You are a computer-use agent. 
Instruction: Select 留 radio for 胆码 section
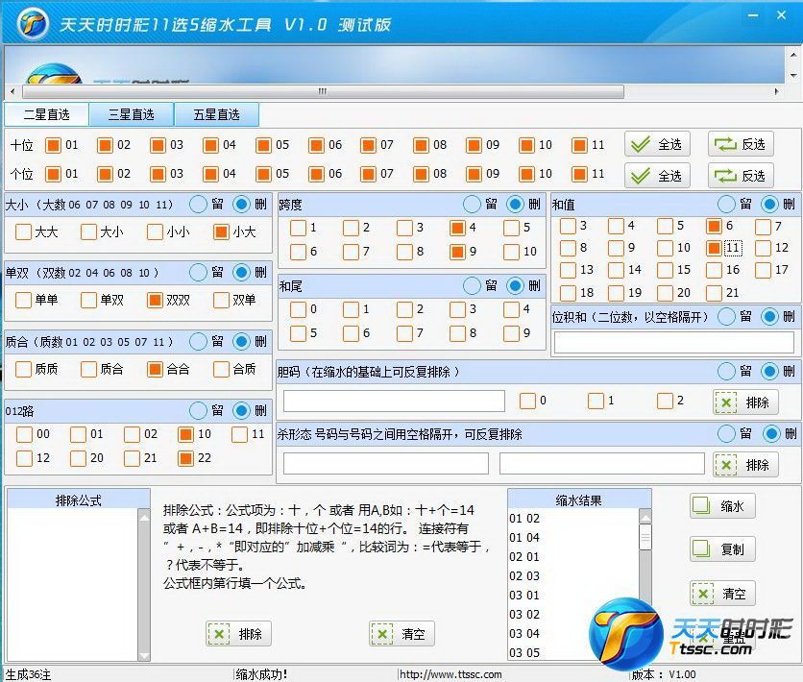point(726,371)
